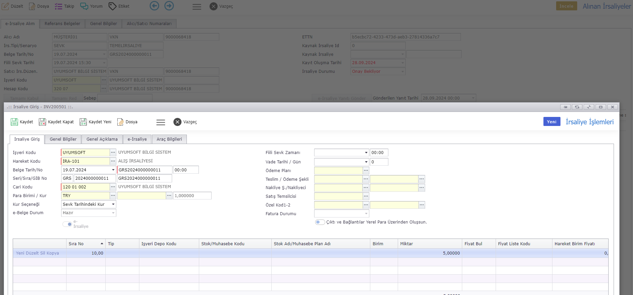Screen dimensions: 633x295
Task: Open hamburger menu in Alınan İrsaliyeler toolbar
Action: tap(197, 7)
